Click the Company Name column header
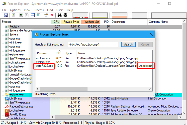The height and width of the screenshot is (125, 187). [165, 22]
